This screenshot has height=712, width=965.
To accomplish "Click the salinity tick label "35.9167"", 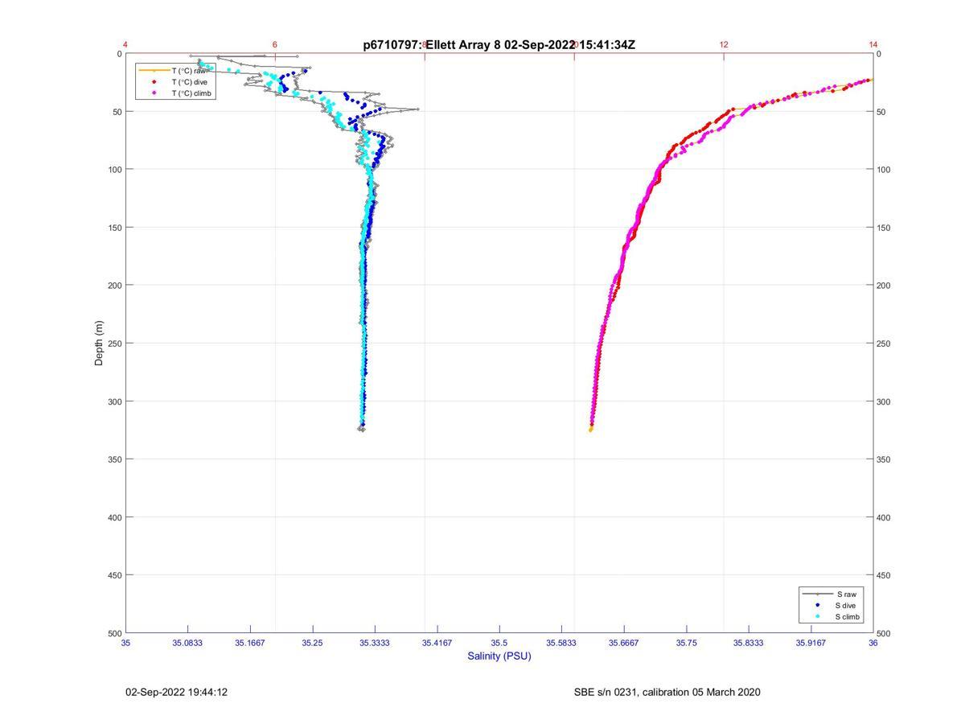I will (811, 644).
